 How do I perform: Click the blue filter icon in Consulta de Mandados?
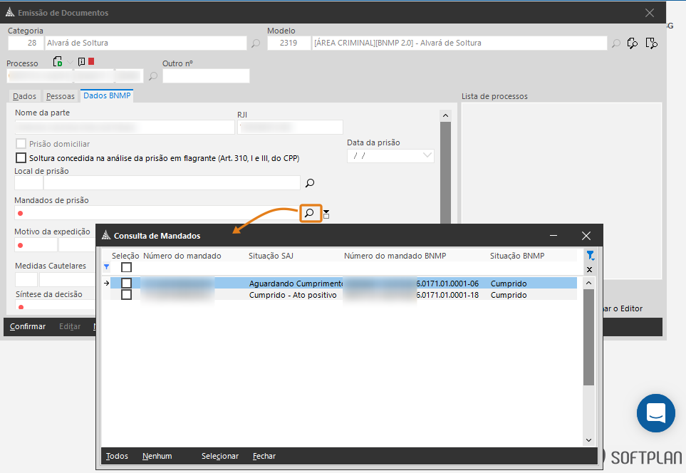point(589,256)
